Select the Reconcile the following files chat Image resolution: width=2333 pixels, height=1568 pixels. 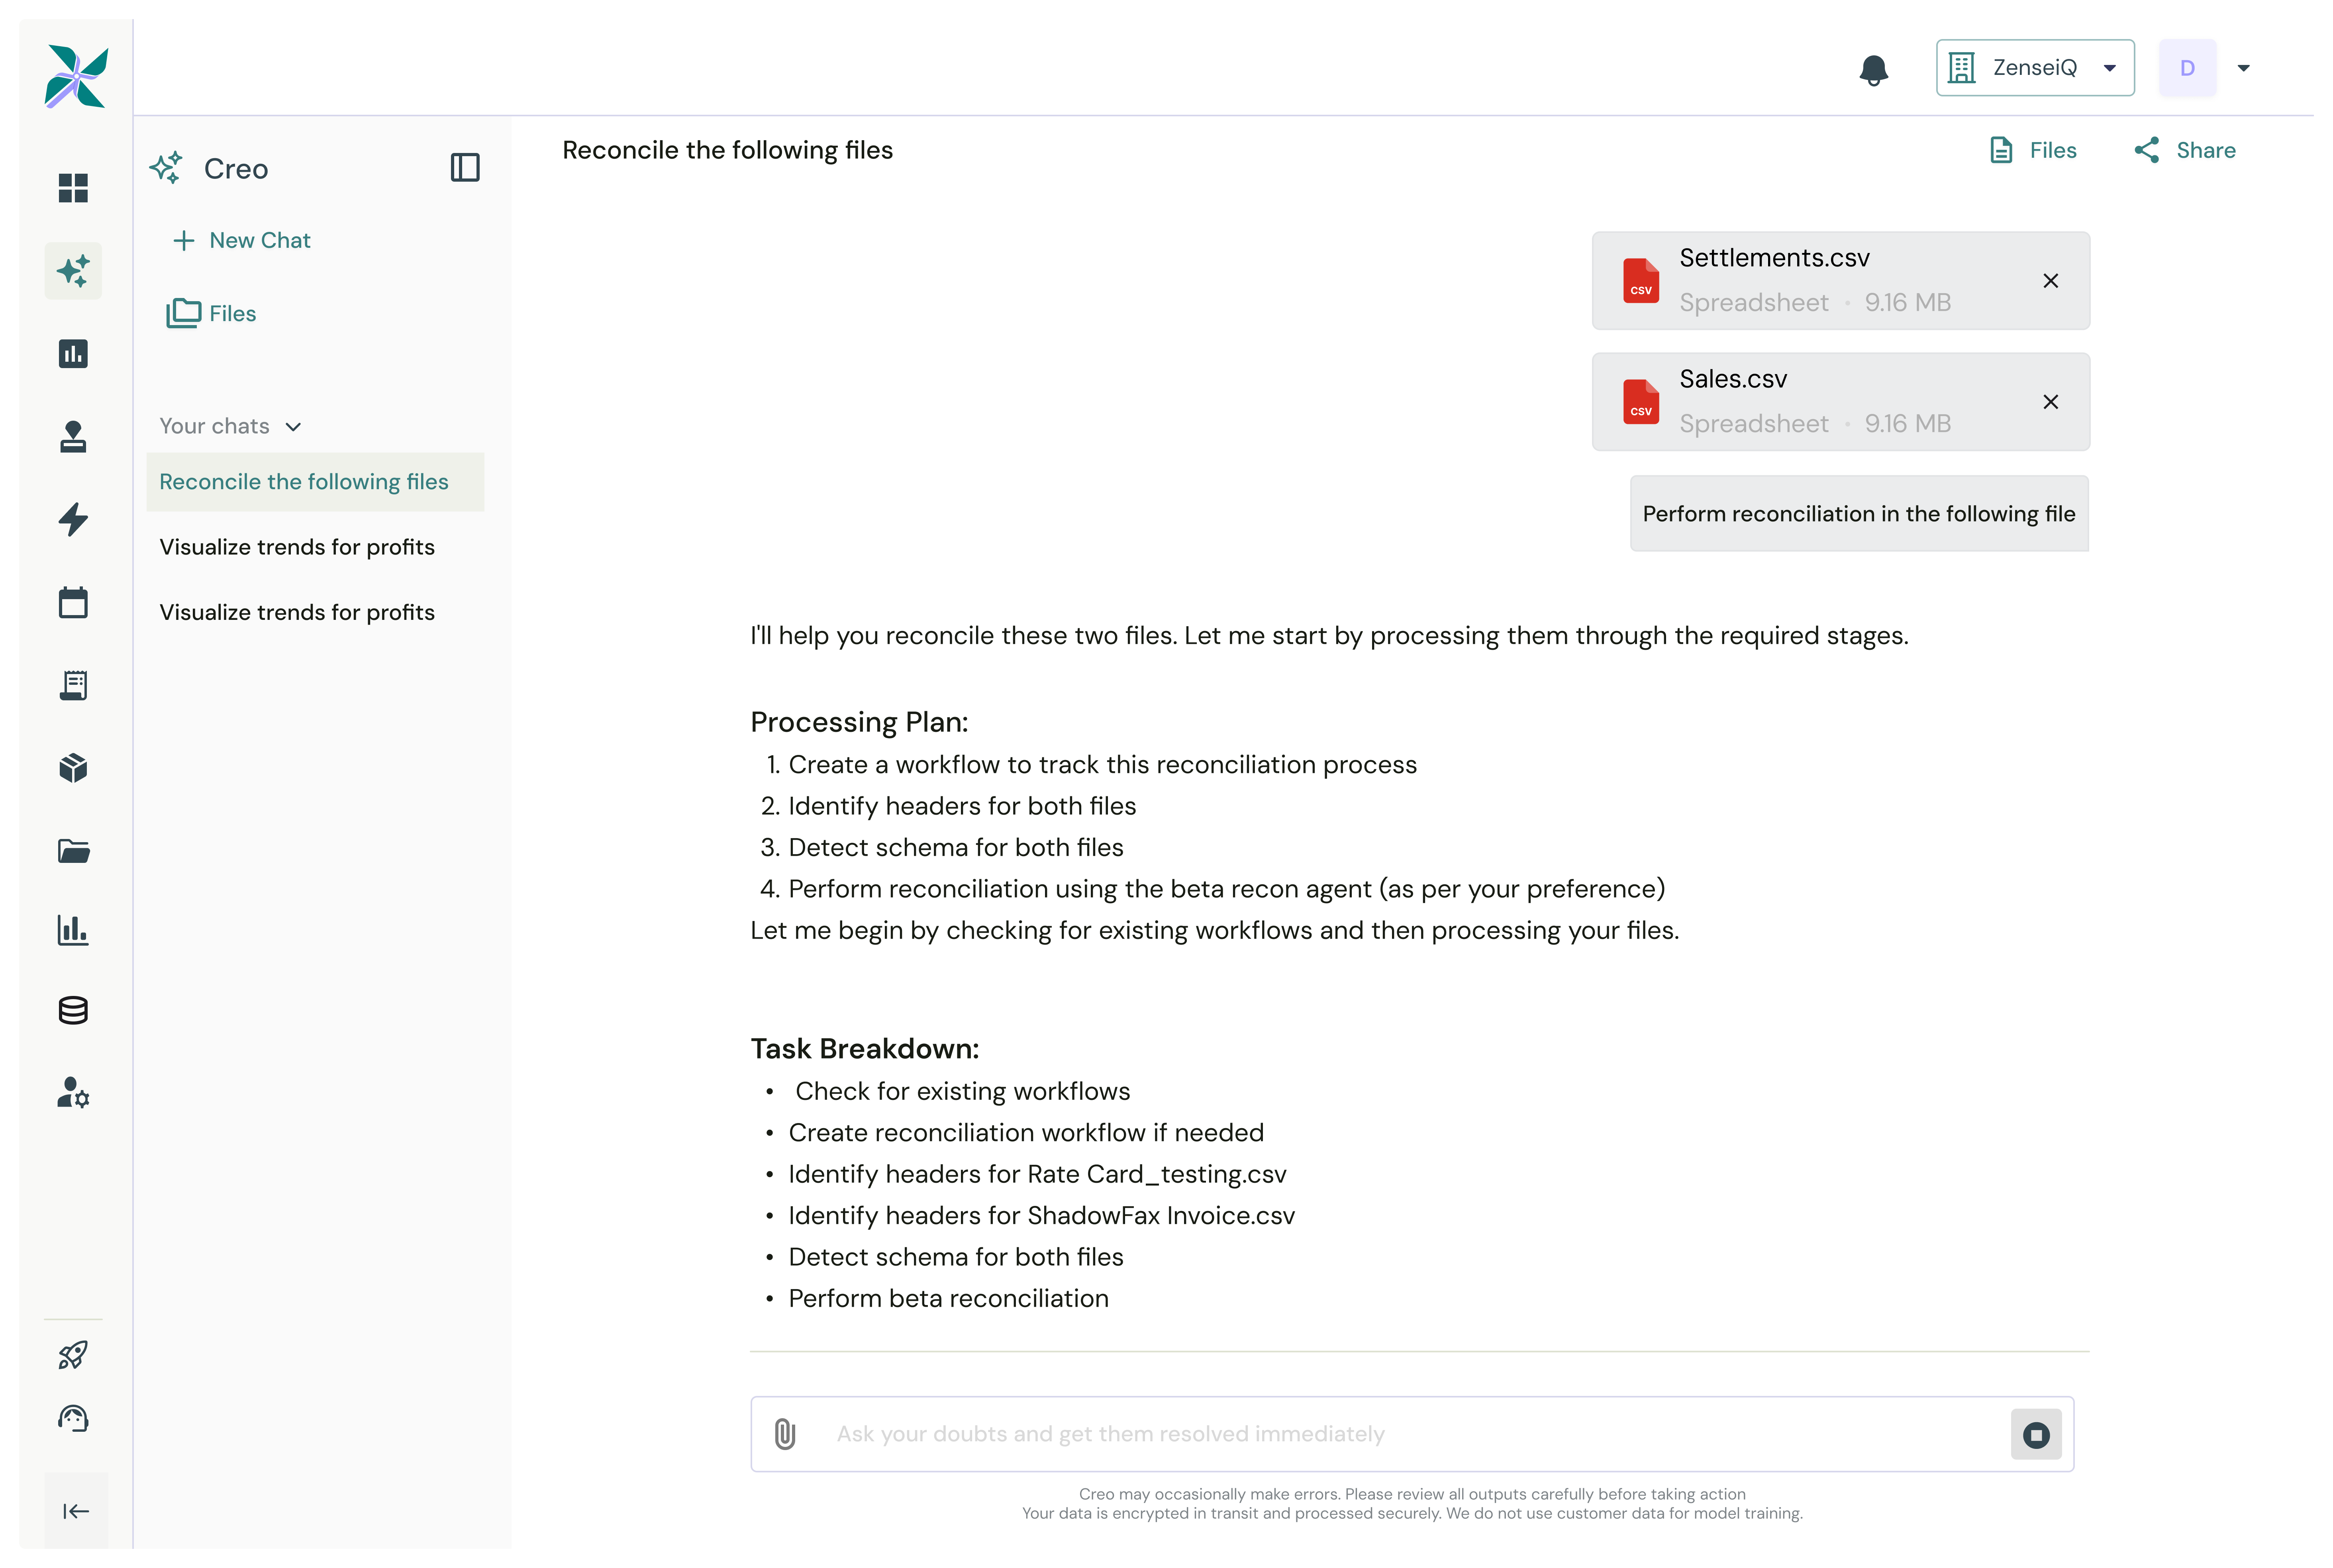tap(304, 481)
